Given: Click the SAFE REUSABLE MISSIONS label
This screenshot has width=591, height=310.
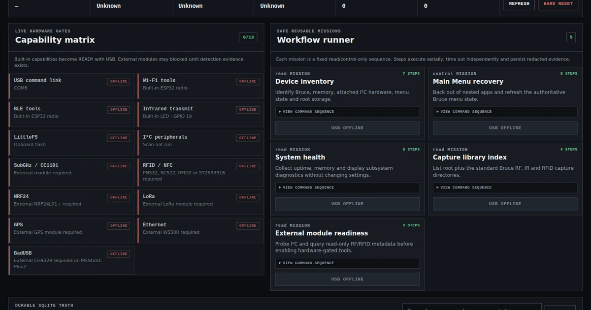Looking at the screenshot, I should tap(309, 31).
